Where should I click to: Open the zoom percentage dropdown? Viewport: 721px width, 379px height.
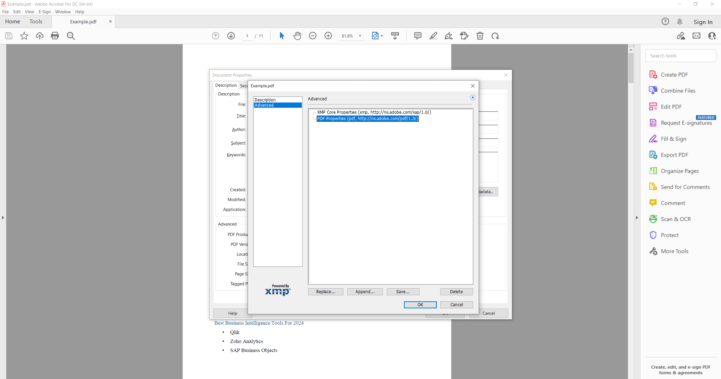(360, 36)
